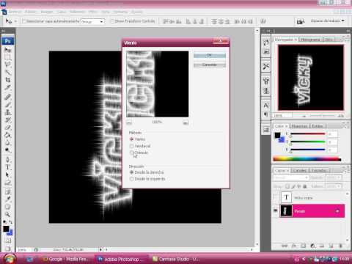This screenshot has height=264, width=352.
Task: Open the Brushes panel dock icon
Action: click(x=266, y=81)
